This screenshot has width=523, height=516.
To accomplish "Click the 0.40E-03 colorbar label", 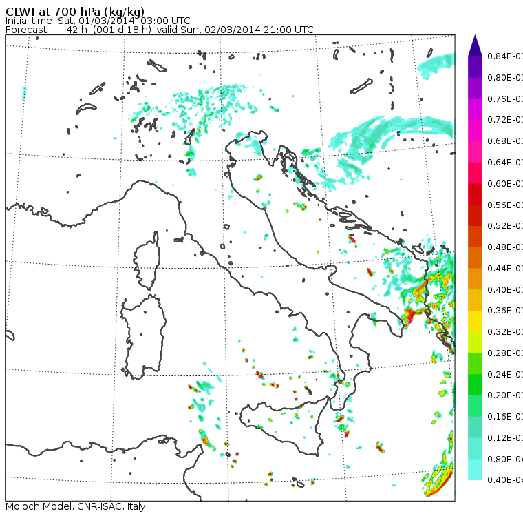I will [x=505, y=289].
